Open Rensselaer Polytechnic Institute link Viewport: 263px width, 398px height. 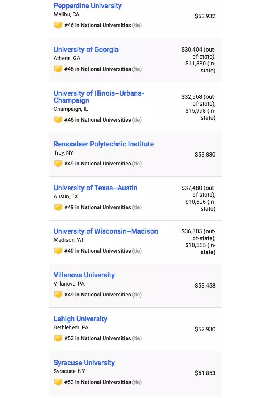coord(104,144)
